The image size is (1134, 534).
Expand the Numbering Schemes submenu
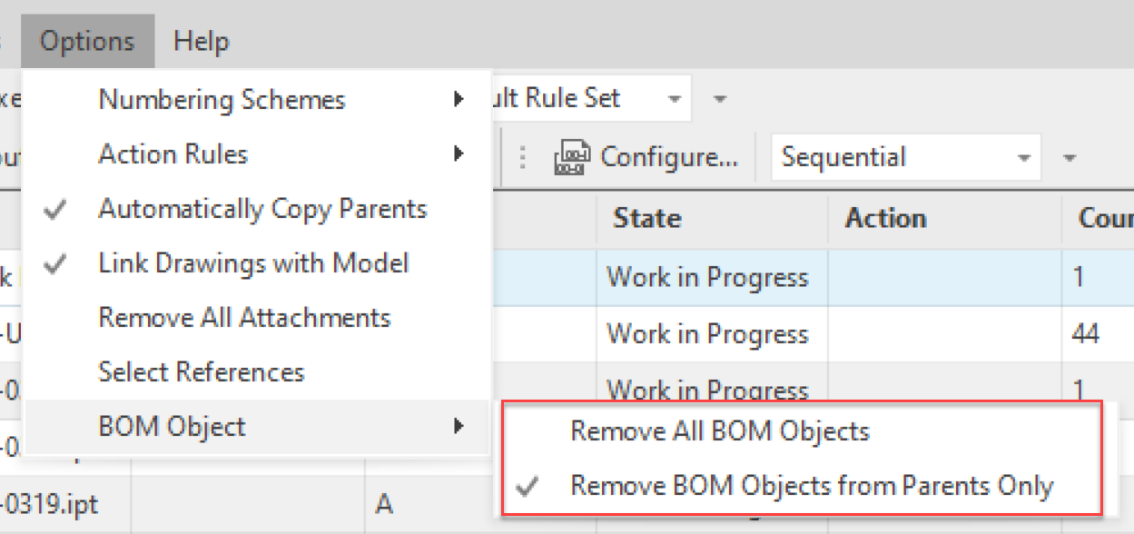pos(222,99)
